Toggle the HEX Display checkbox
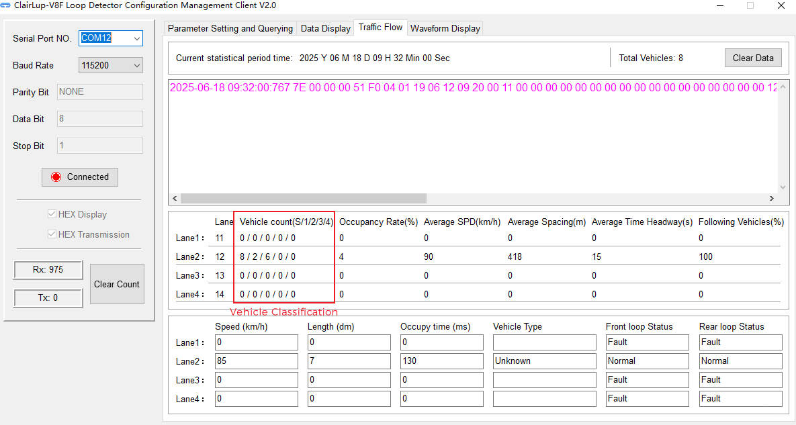The width and height of the screenshot is (796, 425). (x=51, y=215)
